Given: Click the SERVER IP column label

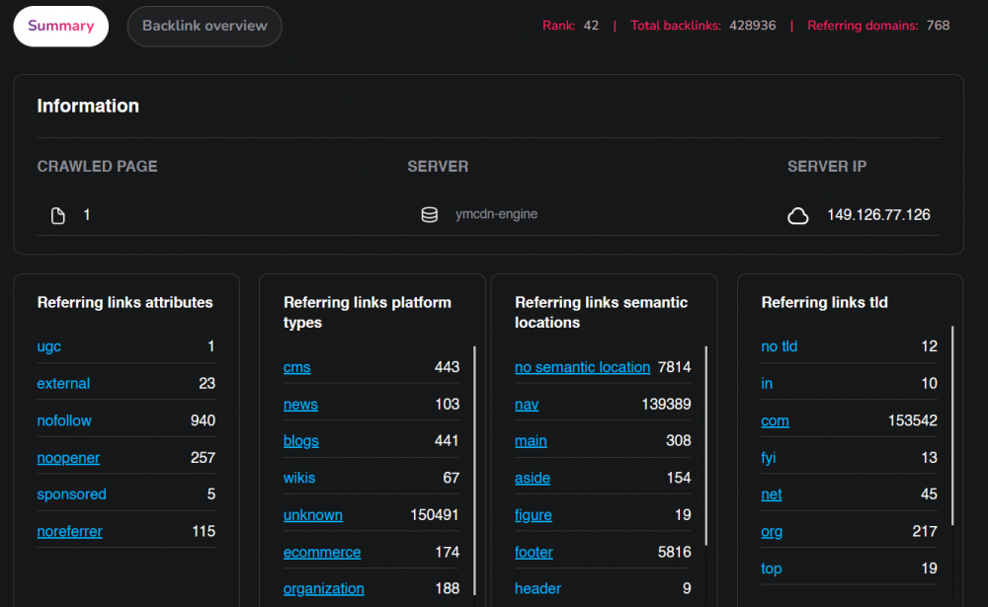Looking at the screenshot, I should tap(827, 166).
